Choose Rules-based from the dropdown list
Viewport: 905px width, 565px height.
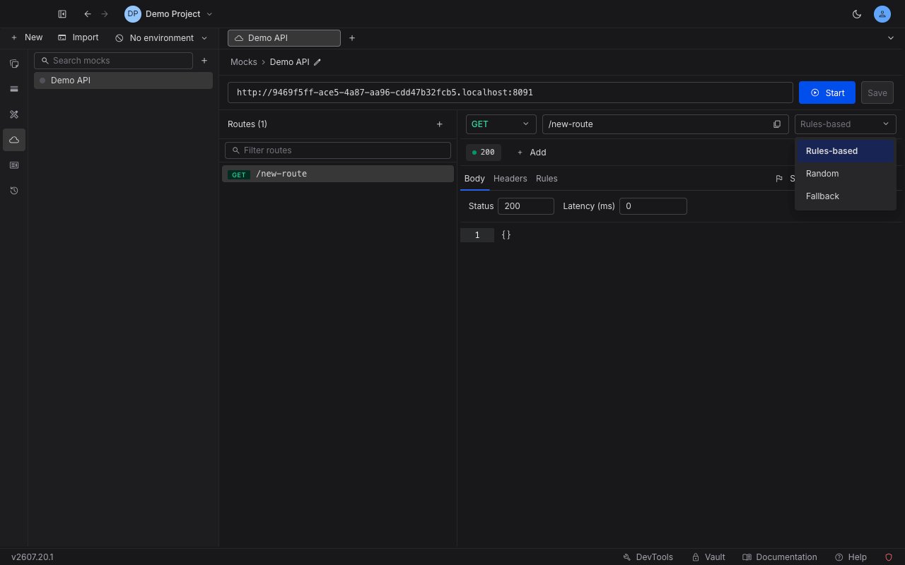click(846, 151)
